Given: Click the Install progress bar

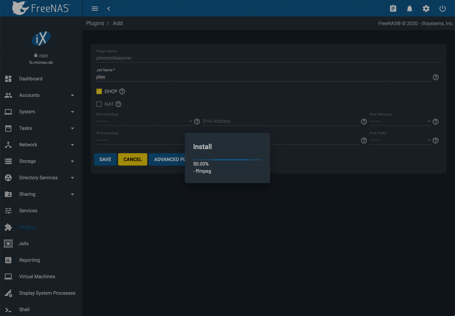Looking at the screenshot, I should pos(227,160).
